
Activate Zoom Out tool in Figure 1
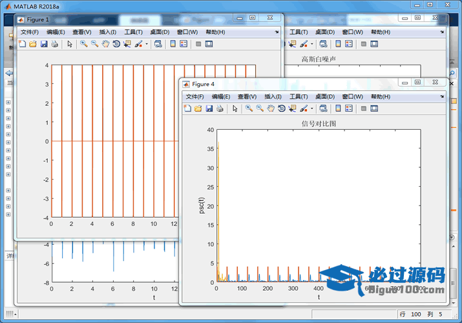[x=94, y=44]
